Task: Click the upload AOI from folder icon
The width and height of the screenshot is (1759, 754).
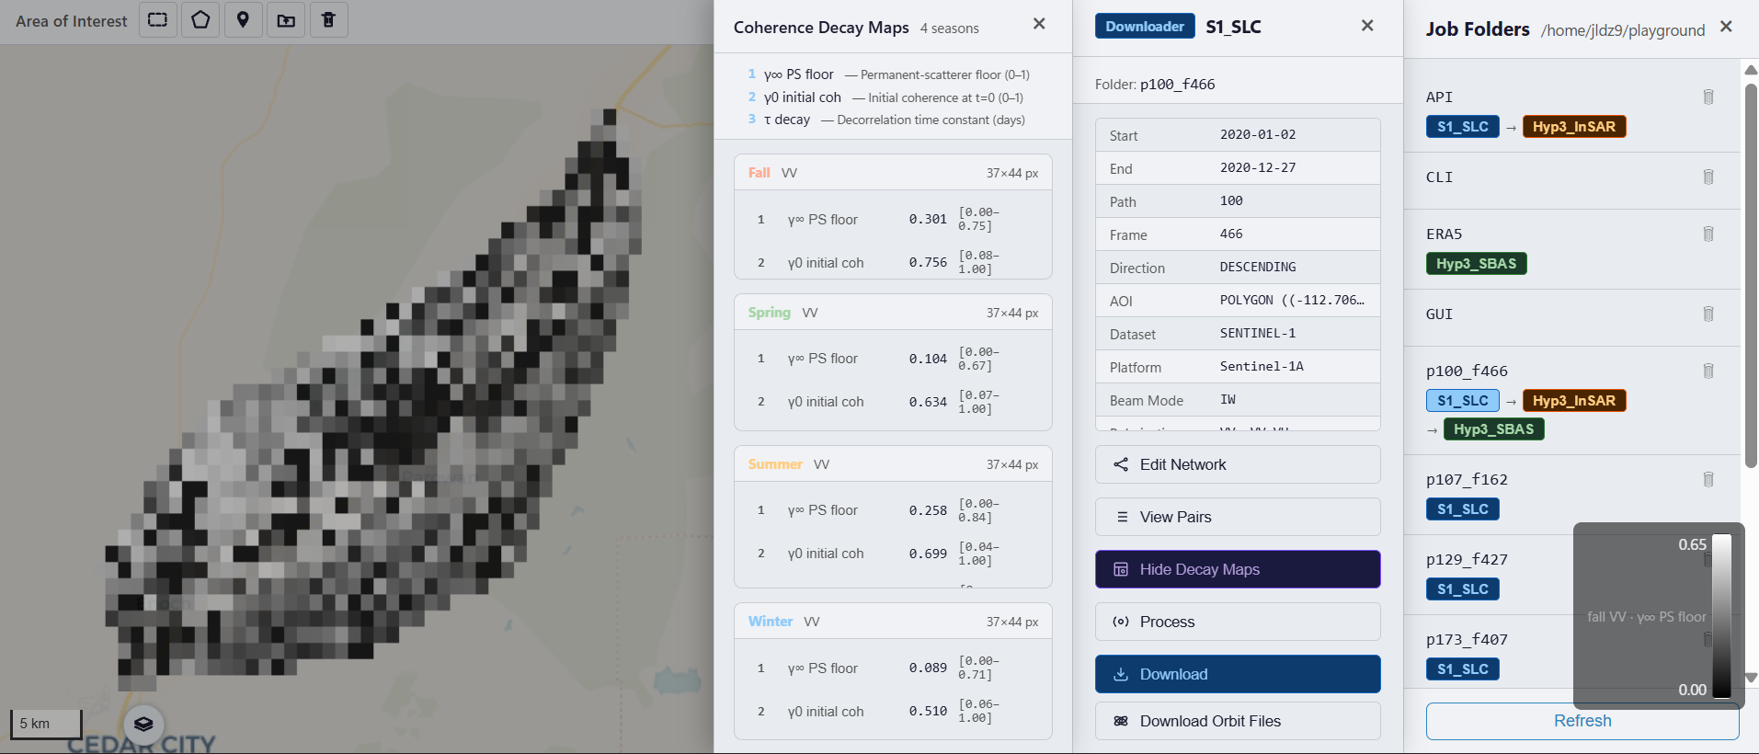Action: (286, 20)
